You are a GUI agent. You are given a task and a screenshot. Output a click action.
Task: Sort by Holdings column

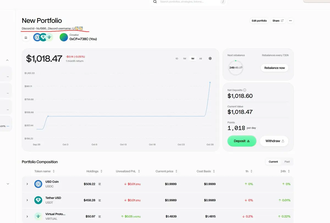(x=94, y=171)
